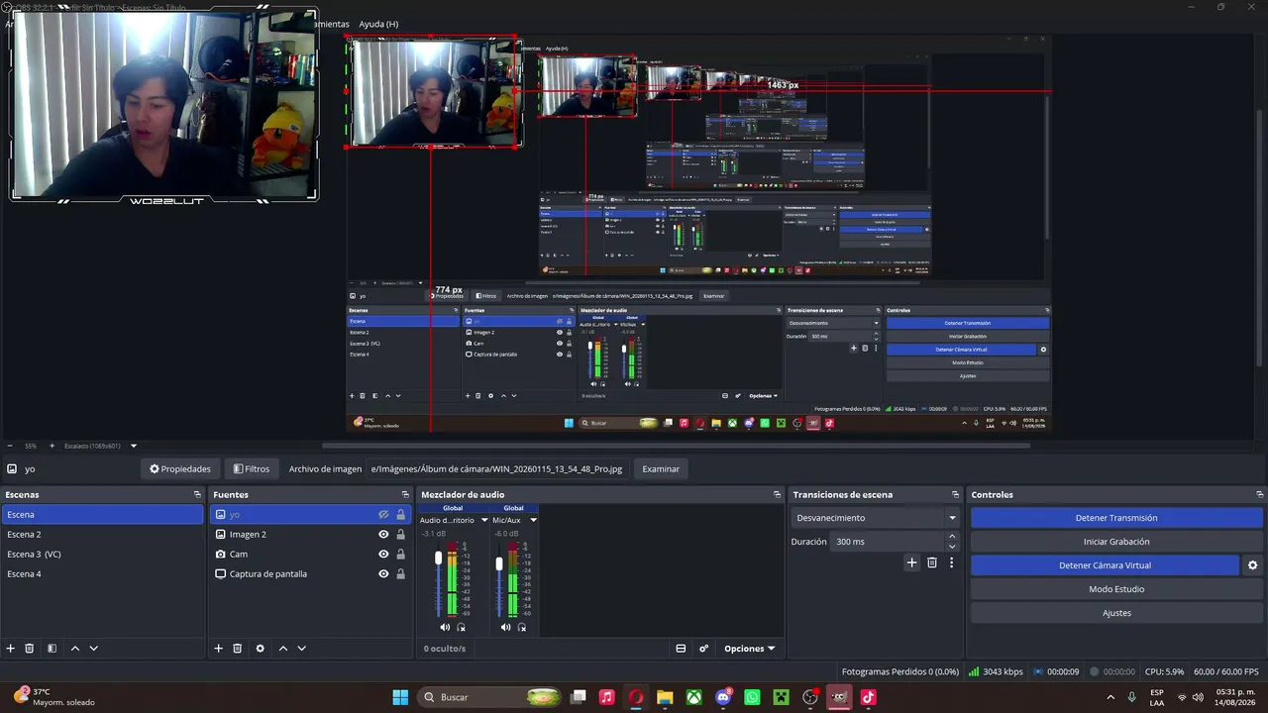Viewport: 1268px width, 713px height.
Task: Delete the selected source using the Fuentes trash icon
Action: click(238, 649)
